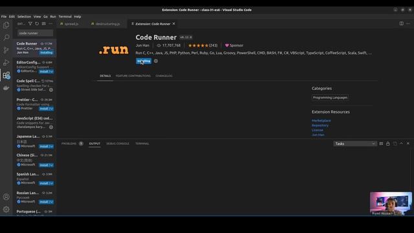
Task: Click the Programming Languages category tag
Action: 330,98
